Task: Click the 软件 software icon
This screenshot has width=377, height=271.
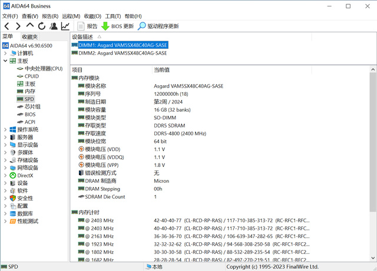Action: (13, 191)
